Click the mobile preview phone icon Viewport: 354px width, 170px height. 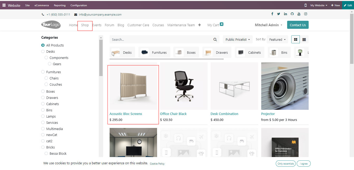pos(306,5)
